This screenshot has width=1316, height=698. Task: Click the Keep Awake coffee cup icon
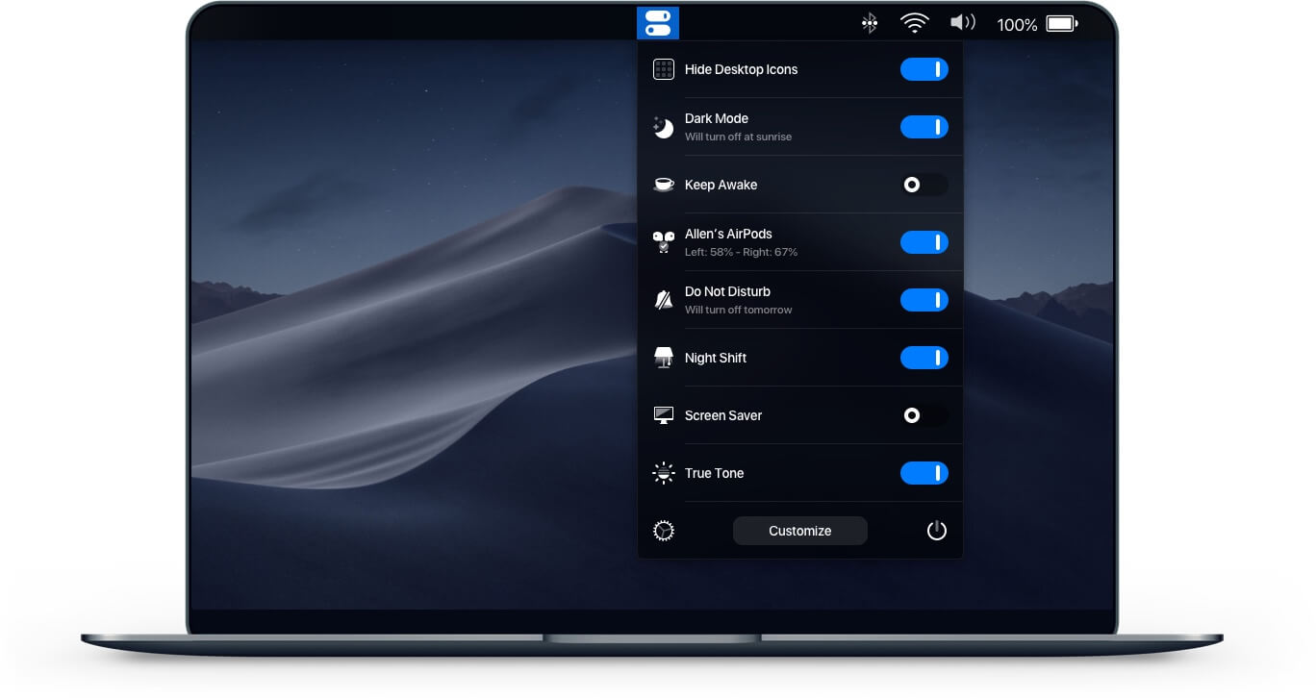click(x=663, y=185)
